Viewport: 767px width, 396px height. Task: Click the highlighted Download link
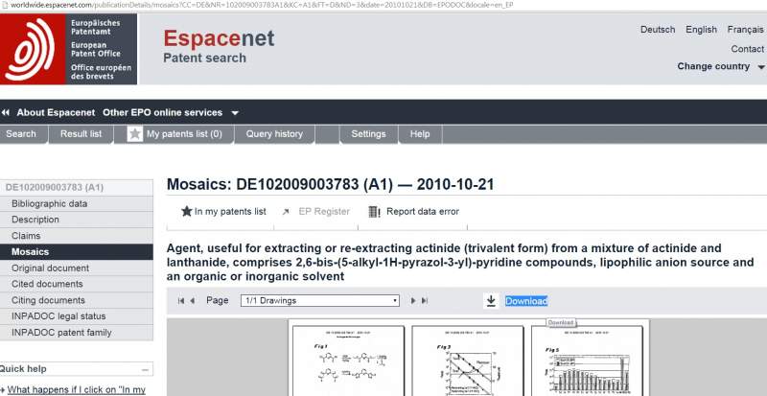point(526,301)
